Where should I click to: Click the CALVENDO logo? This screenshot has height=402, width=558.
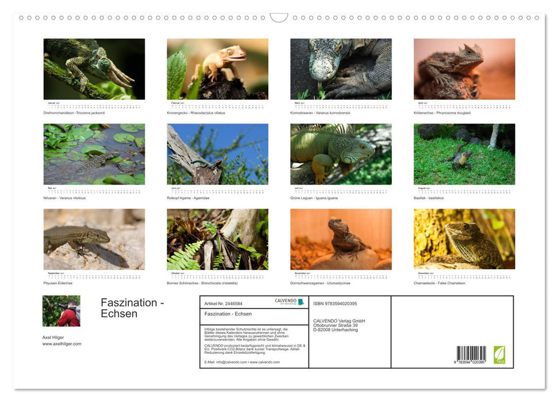point(289,301)
